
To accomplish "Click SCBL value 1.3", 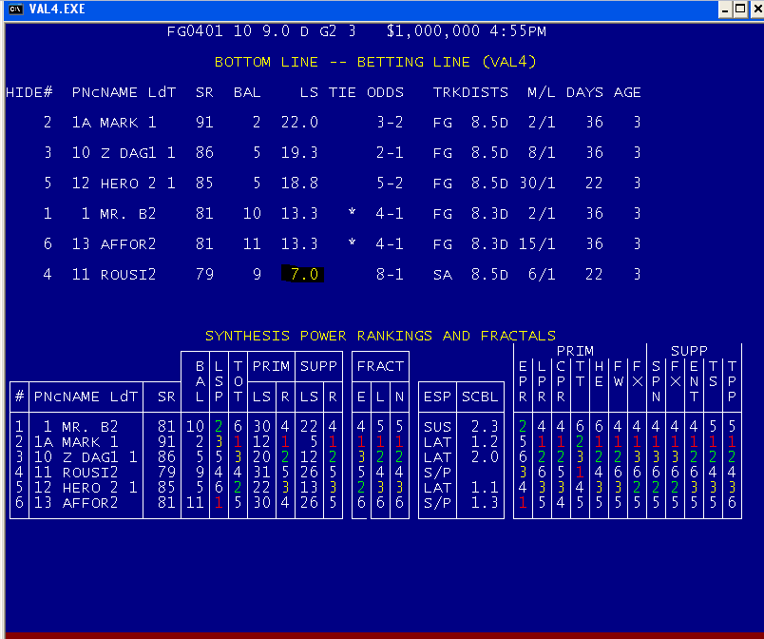I will click(485, 502).
